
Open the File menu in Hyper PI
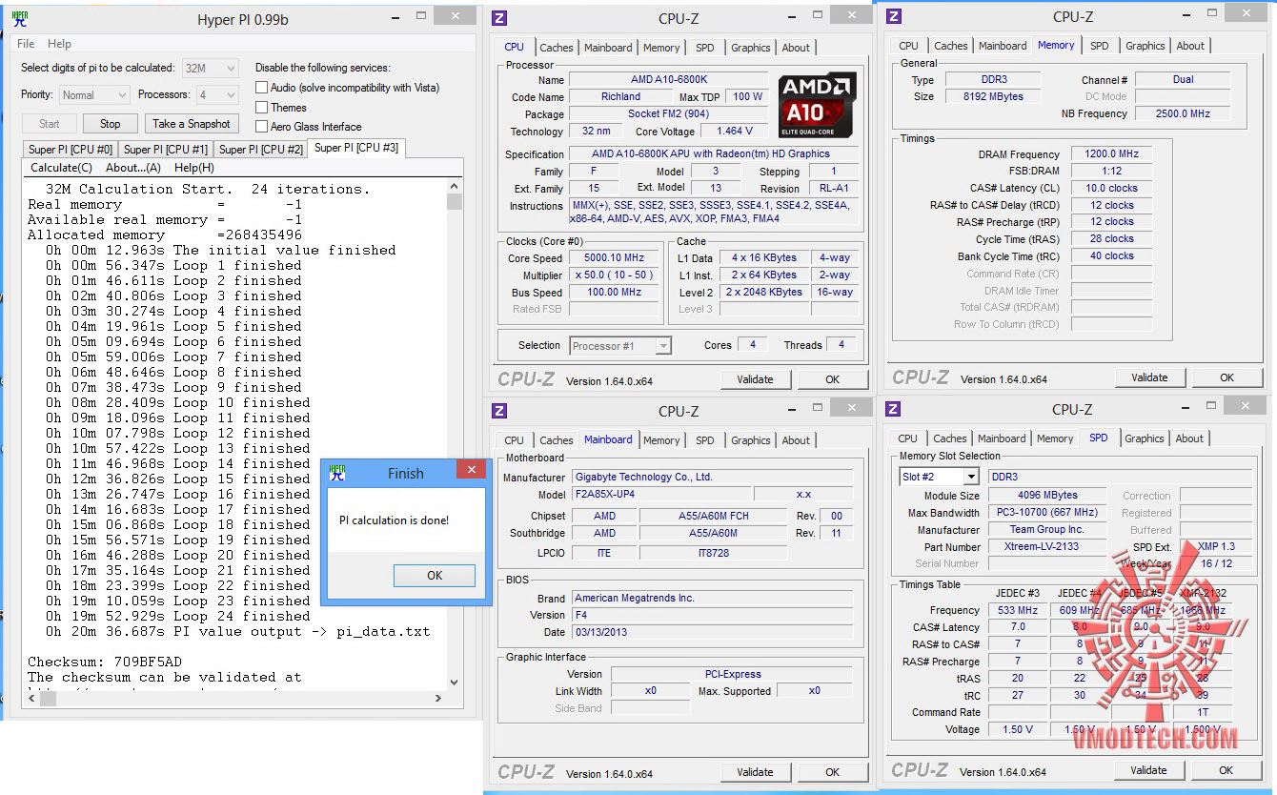tap(26, 44)
